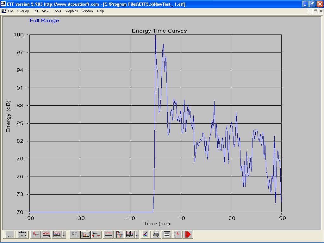This screenshot has width=324, height=243.
Task: Click the horizontal distance markers icon
Action: click(96, 234)
